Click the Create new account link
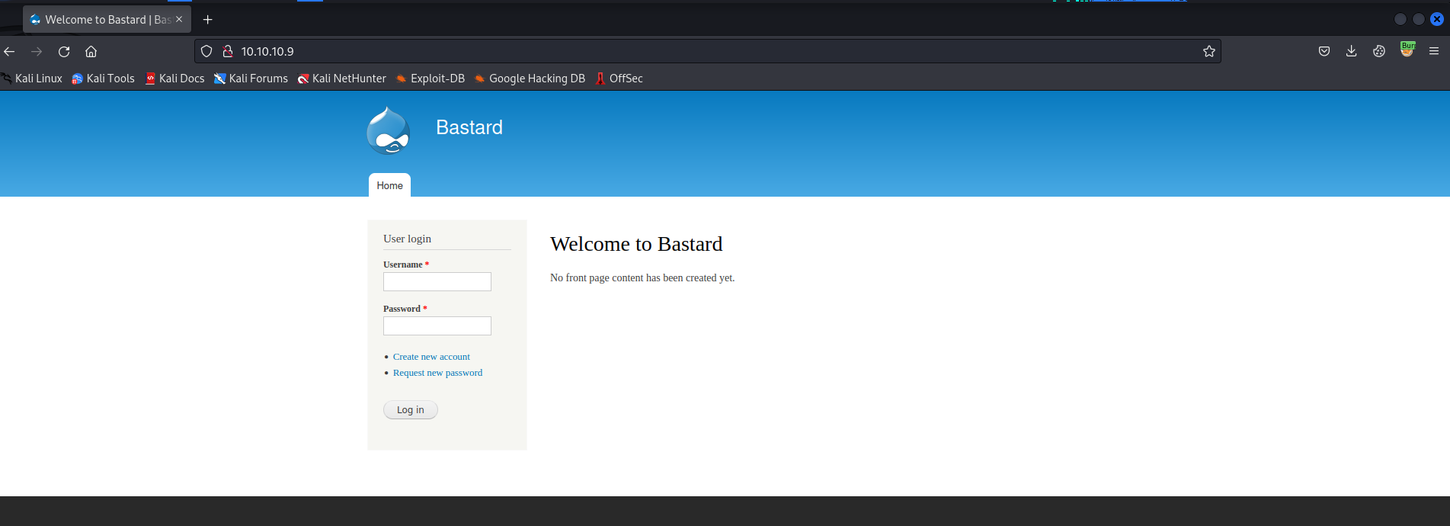 431,357
